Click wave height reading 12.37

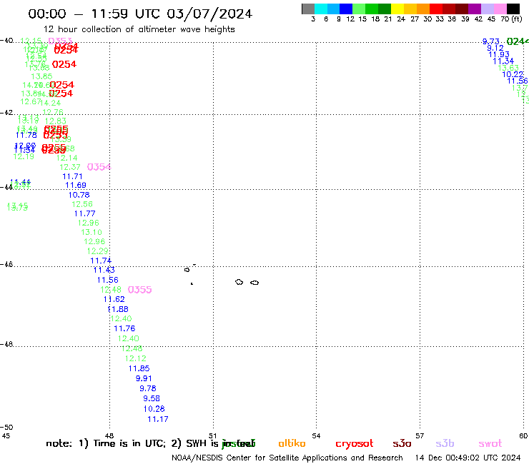(x=70, y=167)
